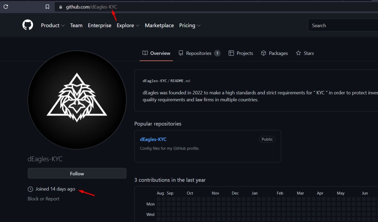The width and height of the screenshot is (378, 222).
Task: Reload the page with the refresh icon
Action: click(x=6, y=7)
